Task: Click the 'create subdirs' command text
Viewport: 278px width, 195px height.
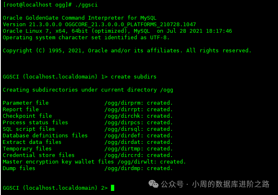Action: [x=134, y=76]
